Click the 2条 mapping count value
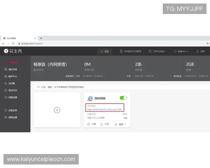210x168 pixels. click(x=138, y=64)
